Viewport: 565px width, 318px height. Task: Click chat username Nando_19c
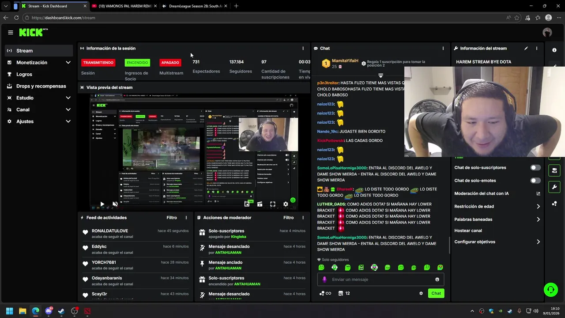click(x=327, y=131)
